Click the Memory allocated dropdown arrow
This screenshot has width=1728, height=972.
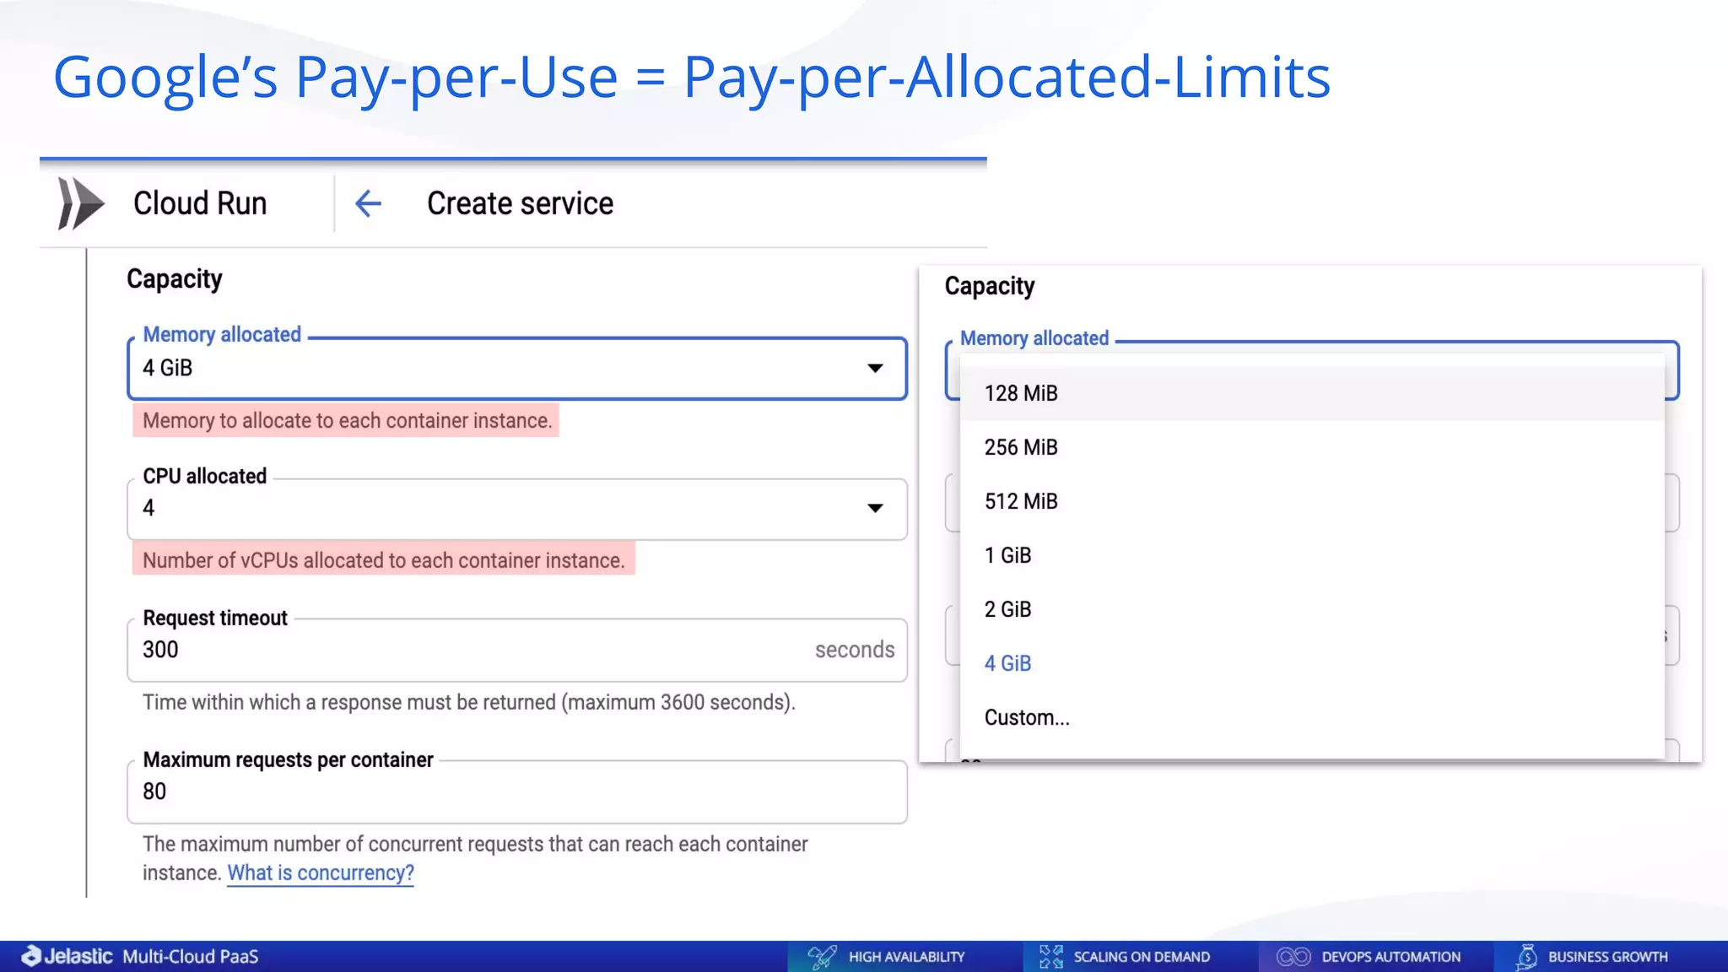point(875,369)
